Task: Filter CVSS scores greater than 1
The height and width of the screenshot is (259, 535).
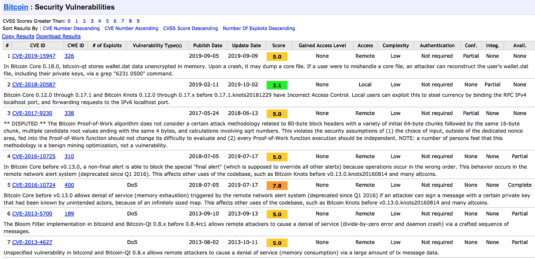Action: pos(77,21)
